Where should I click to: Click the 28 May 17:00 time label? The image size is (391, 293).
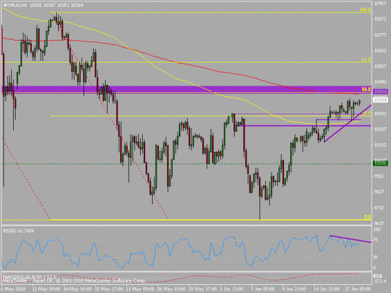point(203,289)
